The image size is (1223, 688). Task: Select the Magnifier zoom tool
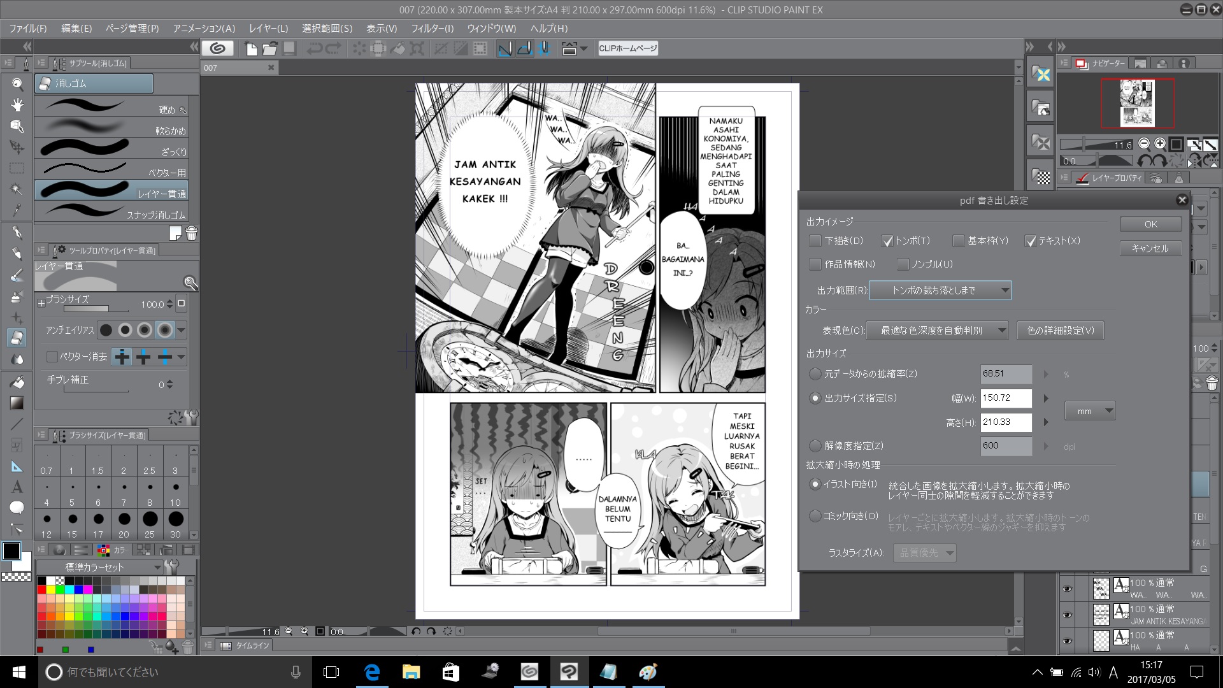(17, 83)
